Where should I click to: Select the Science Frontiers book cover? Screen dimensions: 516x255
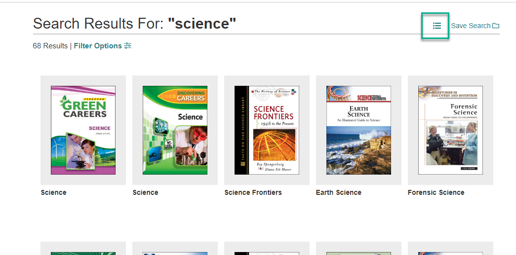(267, 130)
